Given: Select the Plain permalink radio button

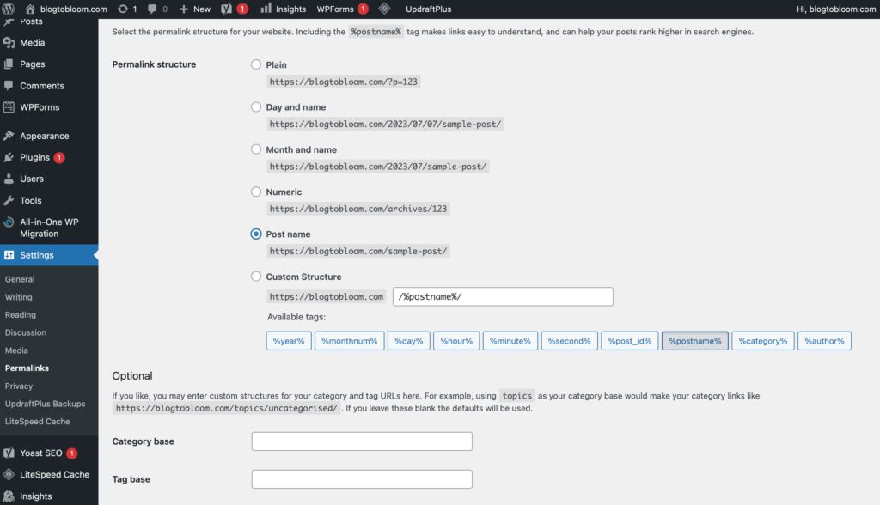Looking at the screenshot, I should tap(256, 64).
